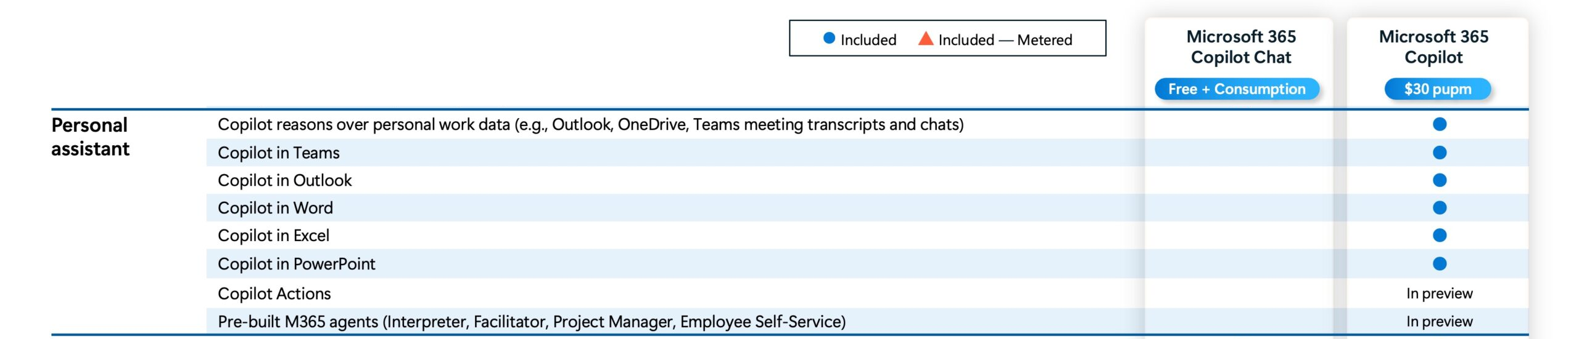
Task: Click the Pre-built M365 agents row text
Action: click(x=532, y=322)
